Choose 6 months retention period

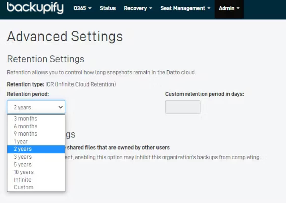36,126
